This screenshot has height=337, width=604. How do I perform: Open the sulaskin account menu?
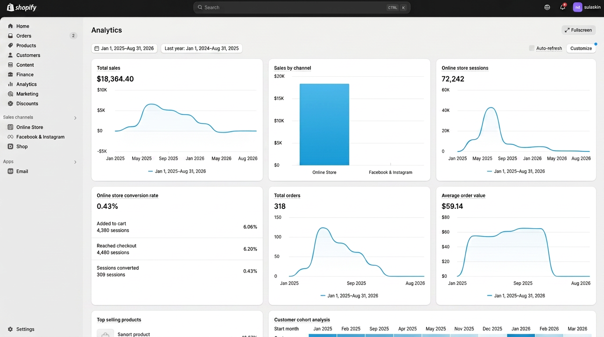[x=587, y=7]
